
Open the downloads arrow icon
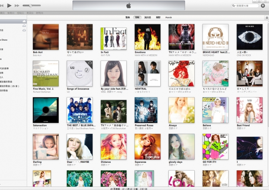pyautogui.click(x=263, y=6)
